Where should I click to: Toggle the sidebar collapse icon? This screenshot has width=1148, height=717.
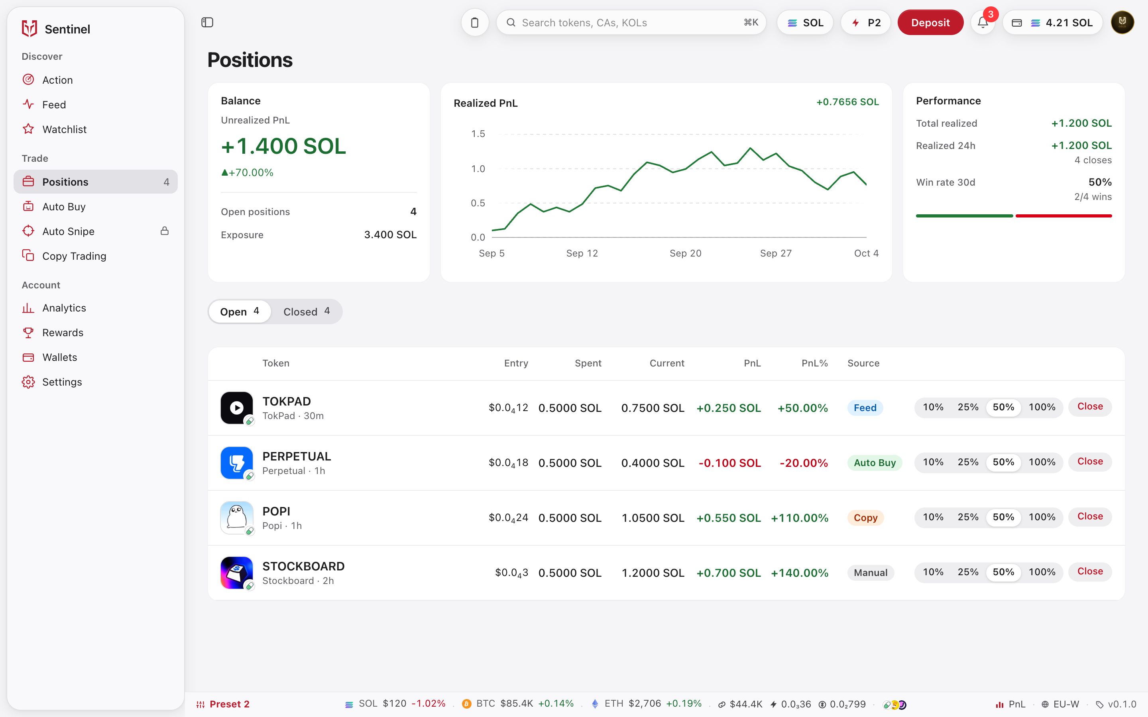pos(207,22)
